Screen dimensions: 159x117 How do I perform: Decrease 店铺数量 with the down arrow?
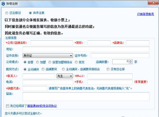[130, 63]
